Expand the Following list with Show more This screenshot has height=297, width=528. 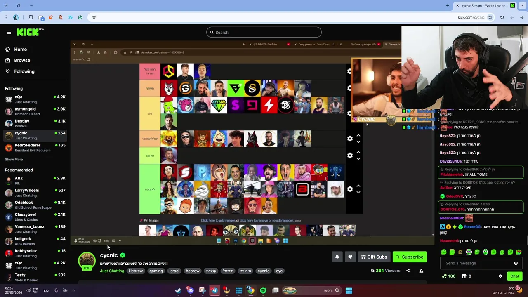click(x=14, y=159)
